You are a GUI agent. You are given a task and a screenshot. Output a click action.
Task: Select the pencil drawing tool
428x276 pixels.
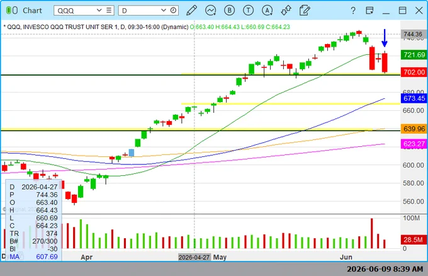click(x=191, y=10)
